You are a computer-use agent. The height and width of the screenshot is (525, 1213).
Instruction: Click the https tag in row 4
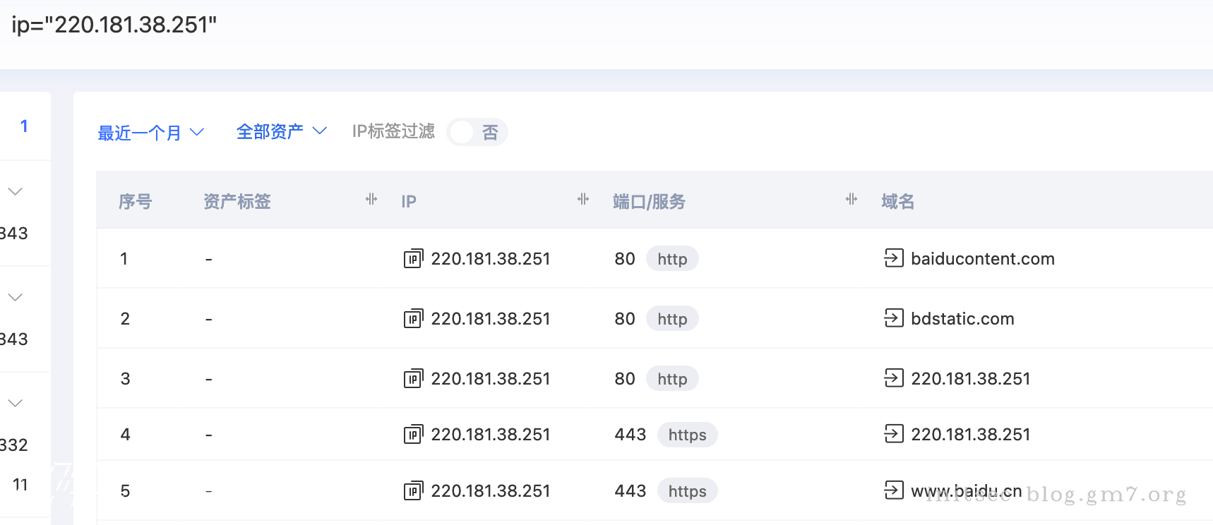coord(687,435)
